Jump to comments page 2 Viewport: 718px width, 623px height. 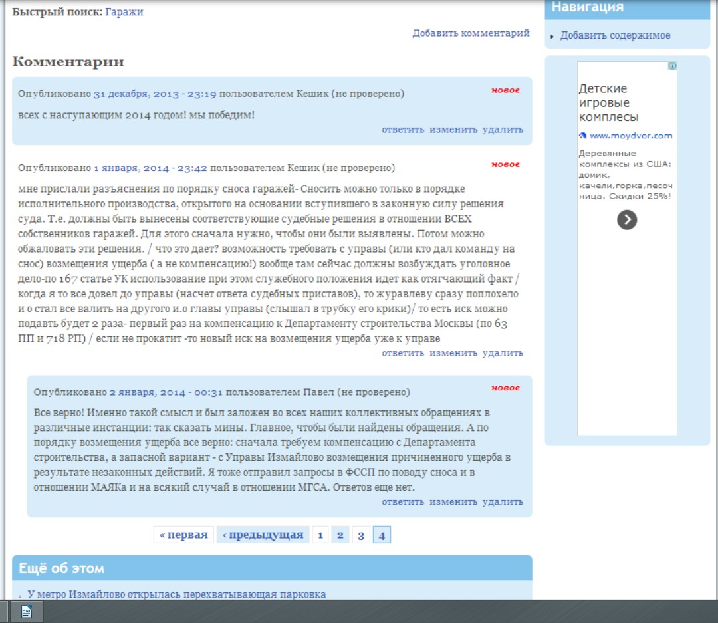(x=340, y=535)
